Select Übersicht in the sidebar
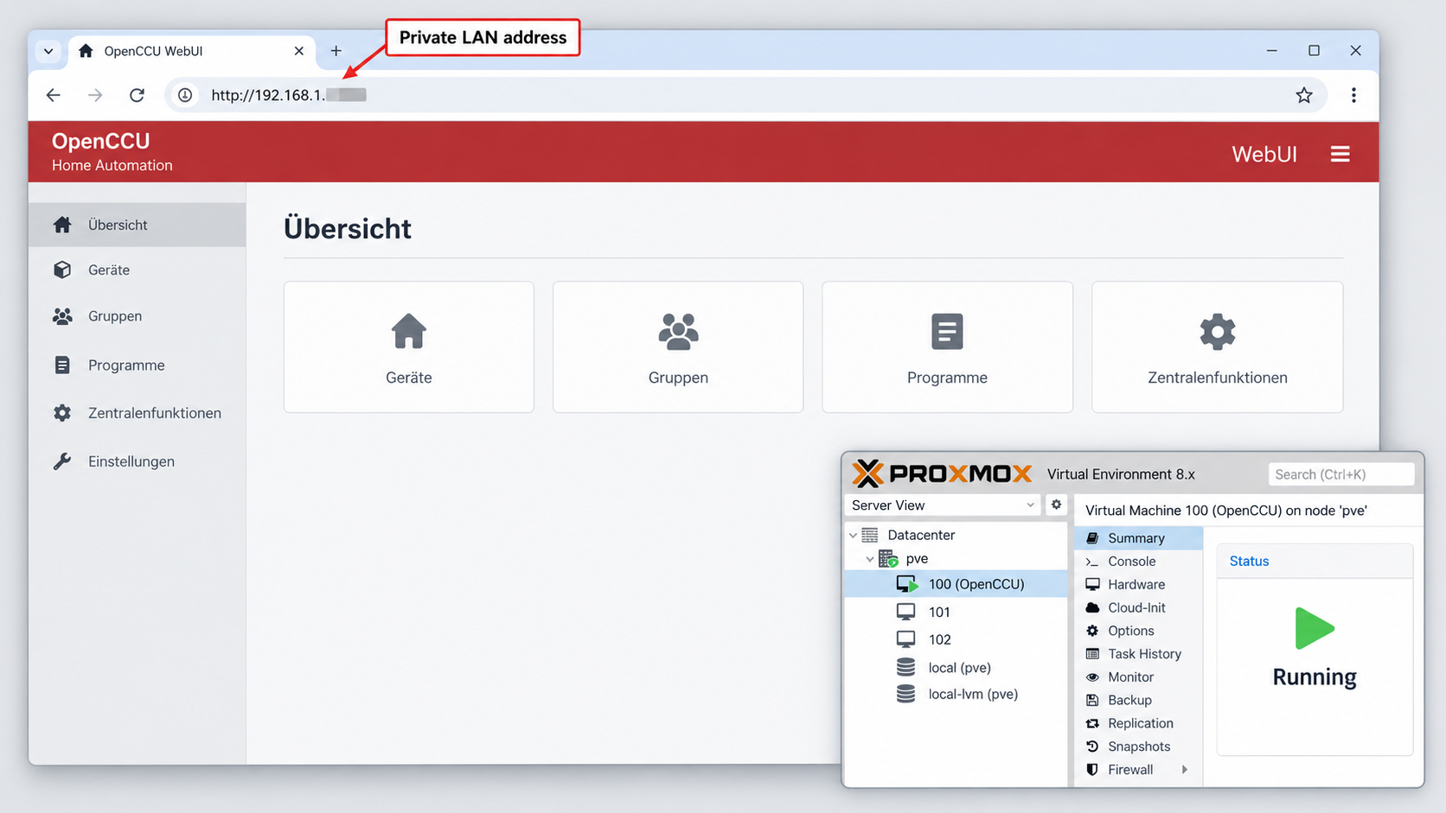 (138, 225)
